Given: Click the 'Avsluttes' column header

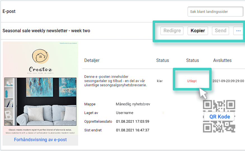Looking at the screenshot, I should tap(222, 60).
